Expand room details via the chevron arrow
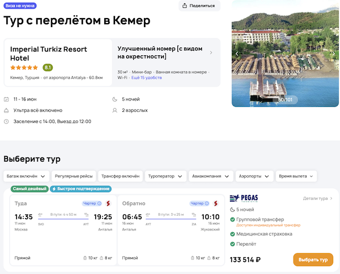Viewport: 340px width, 274px height. pos(211,53)
